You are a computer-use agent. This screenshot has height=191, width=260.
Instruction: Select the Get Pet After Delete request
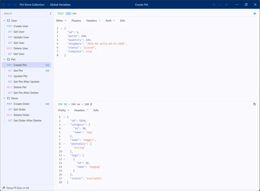tap(27, 93)
